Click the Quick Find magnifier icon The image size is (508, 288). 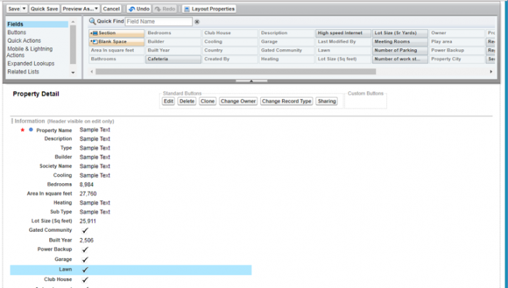tap(92, 21)
